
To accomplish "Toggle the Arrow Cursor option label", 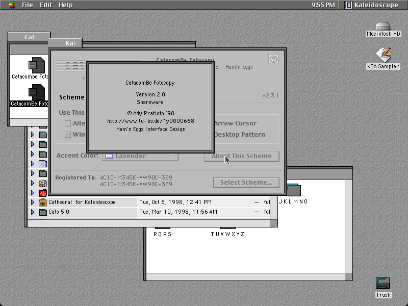I will (x=235, y=123).
